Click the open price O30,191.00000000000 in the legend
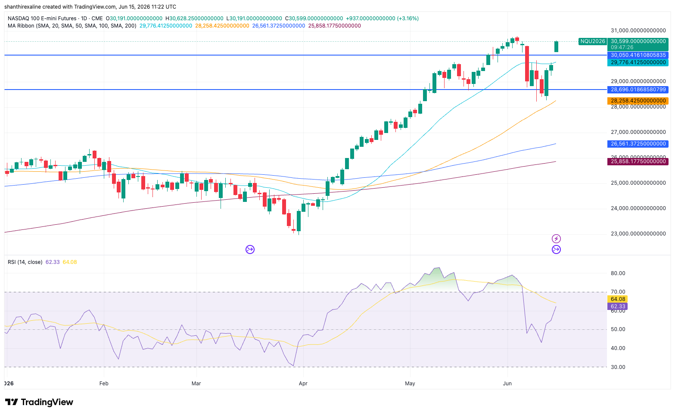The image size is (675, 415). tap(134, 19)
